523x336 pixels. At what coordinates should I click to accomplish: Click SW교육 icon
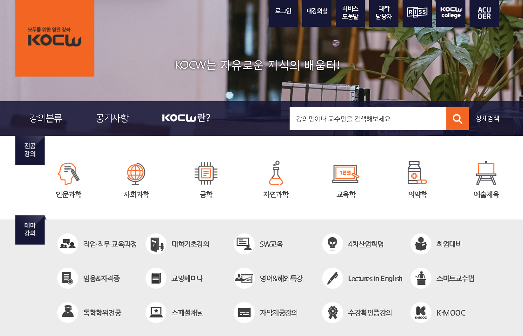coord(245,244)
